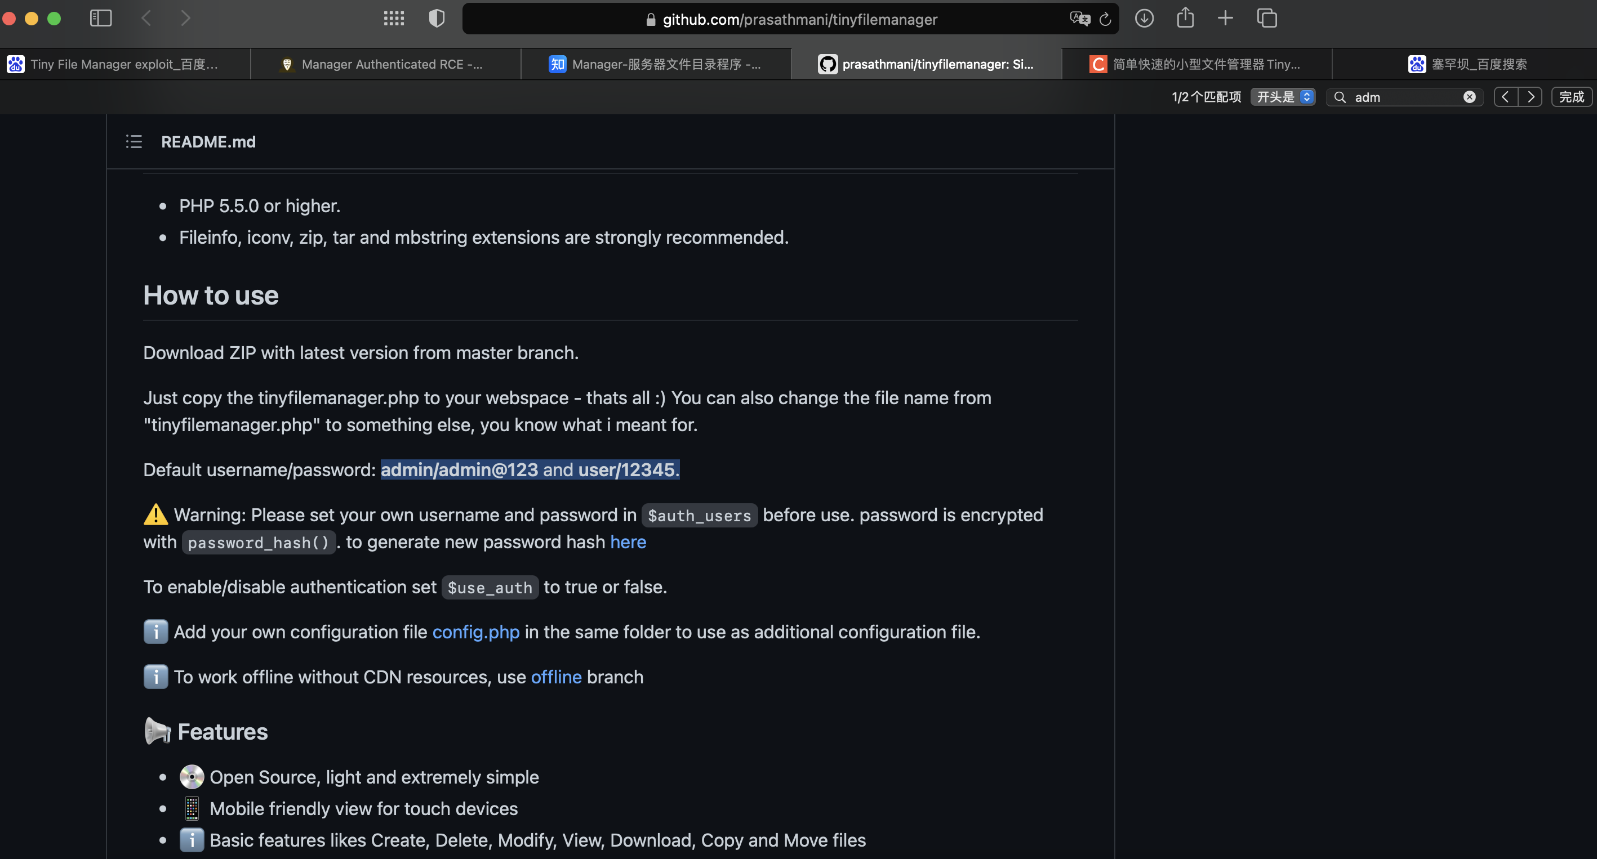Click info icon beside Basic features
Image resolution: width=1597 pixels, height=859 pixels.
[x=192, y=840]
